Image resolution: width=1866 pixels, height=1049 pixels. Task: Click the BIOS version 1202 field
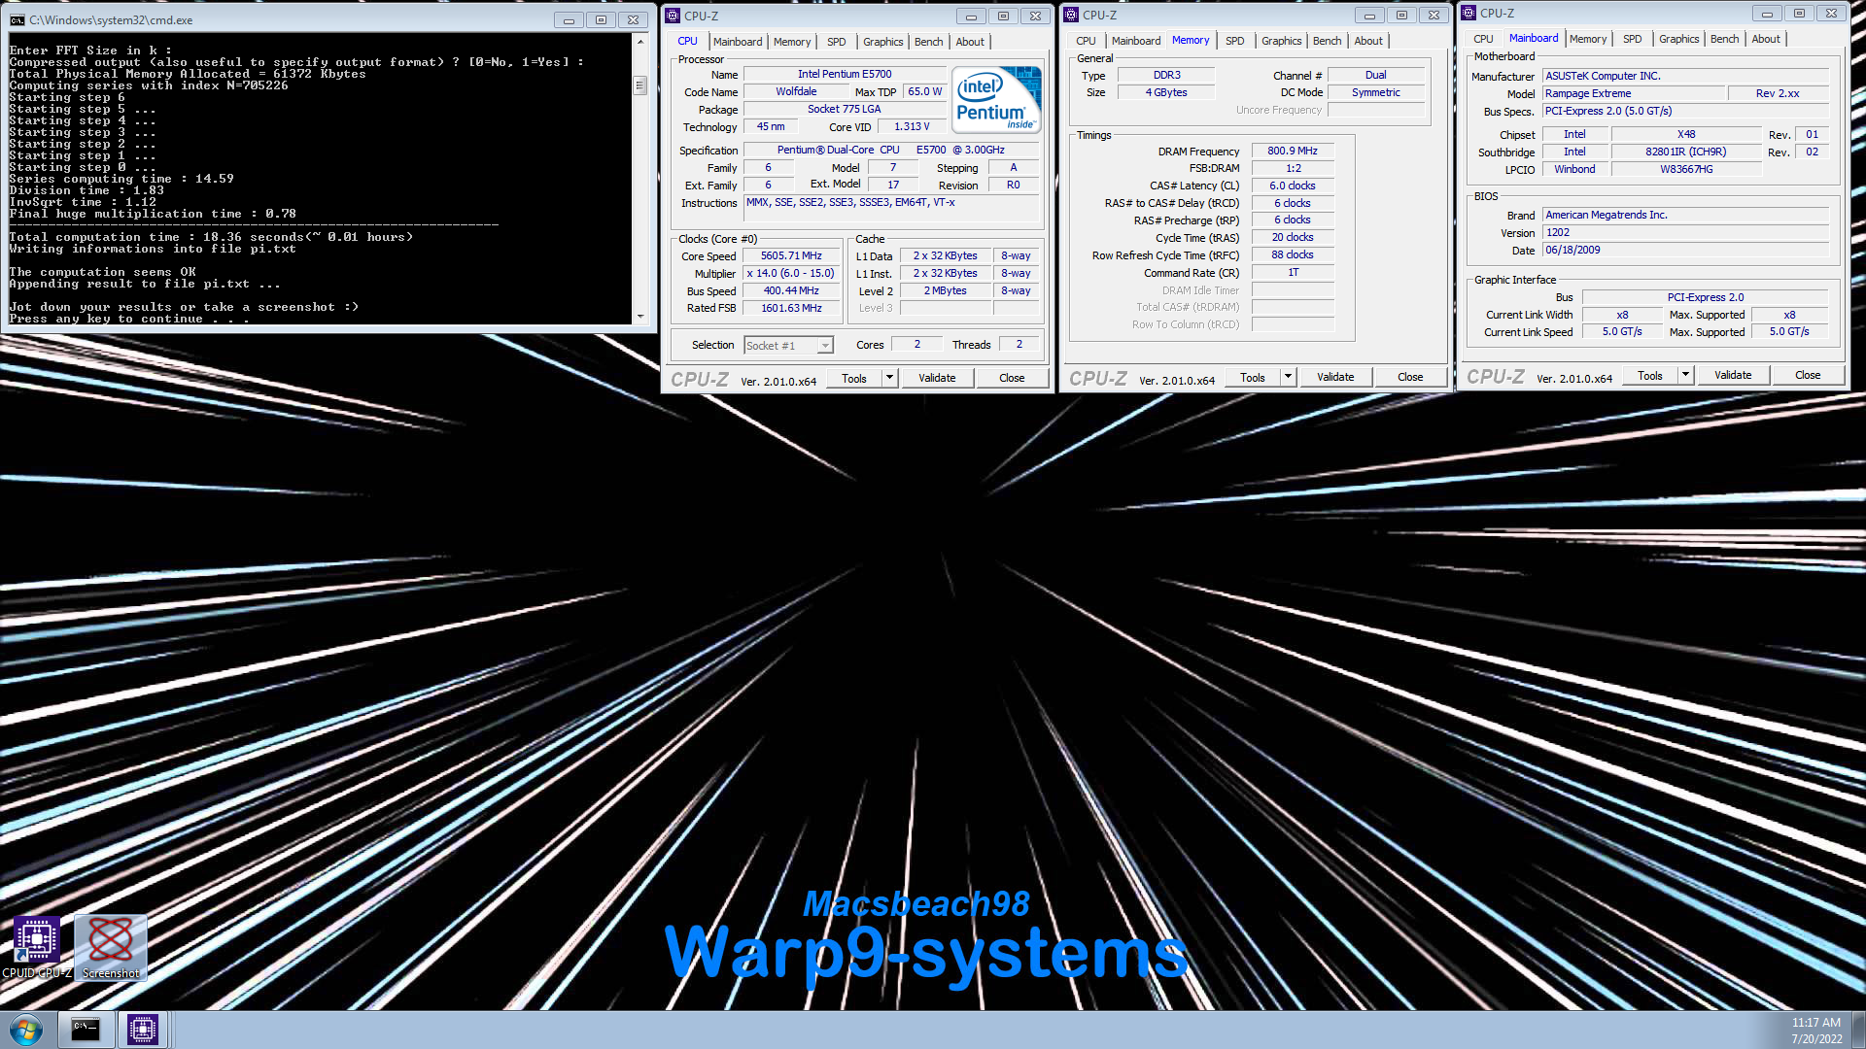click(1686, 232)
